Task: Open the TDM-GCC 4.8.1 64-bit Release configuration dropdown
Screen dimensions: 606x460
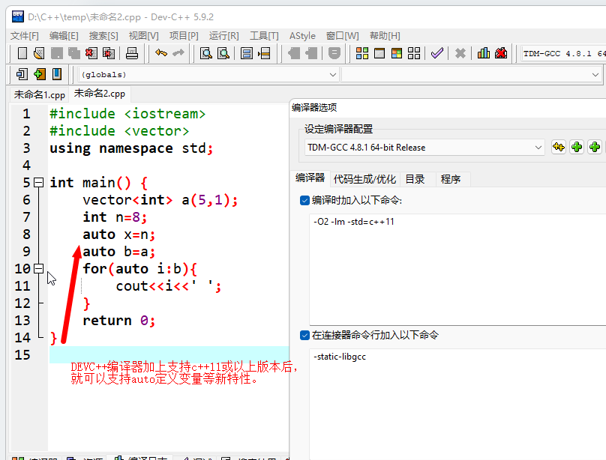Action: coord(424,148)
